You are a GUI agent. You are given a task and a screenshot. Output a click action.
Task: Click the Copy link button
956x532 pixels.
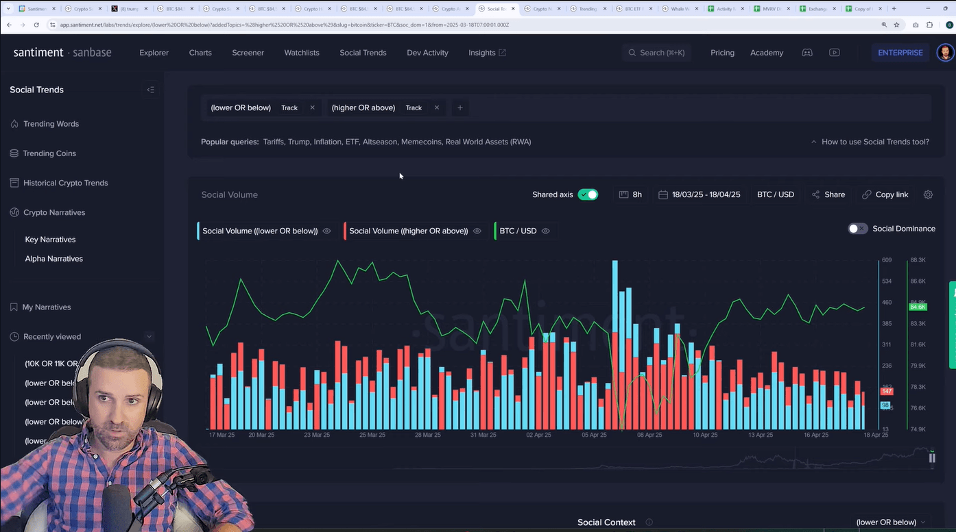tap(885, 194)
